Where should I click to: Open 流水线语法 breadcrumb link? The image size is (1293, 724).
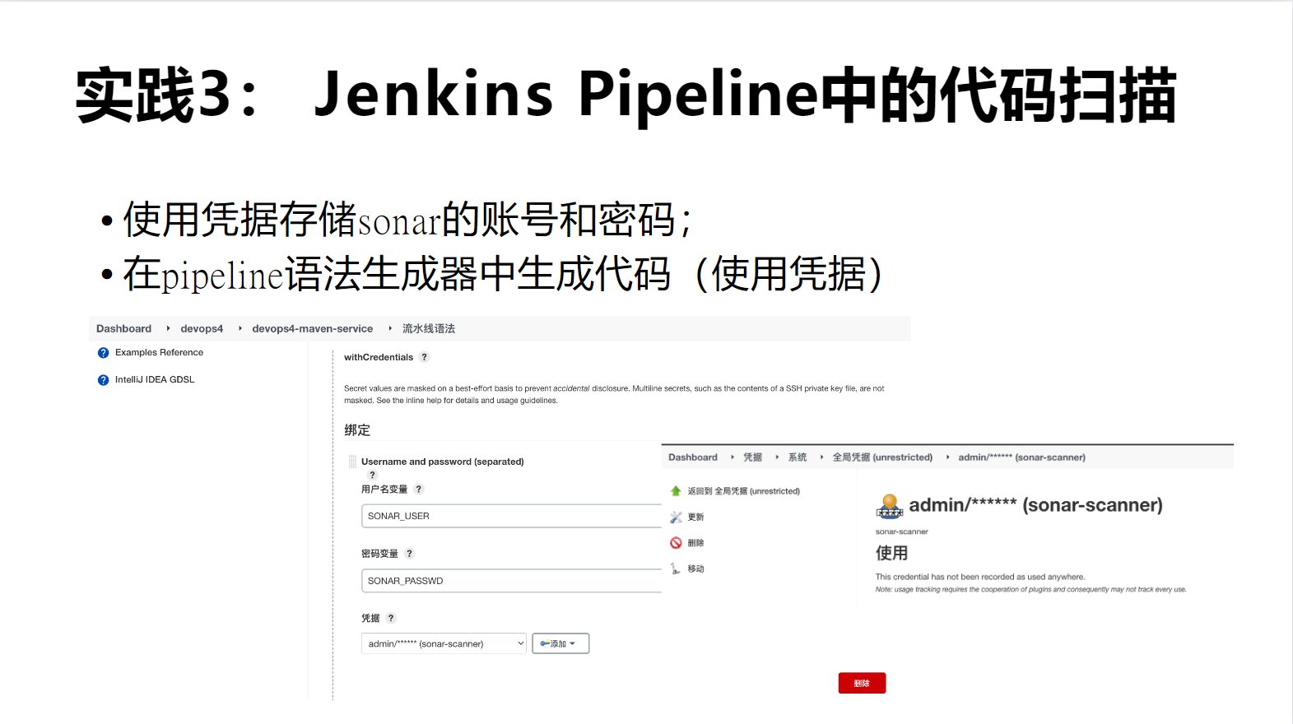[x=429, y=328]
